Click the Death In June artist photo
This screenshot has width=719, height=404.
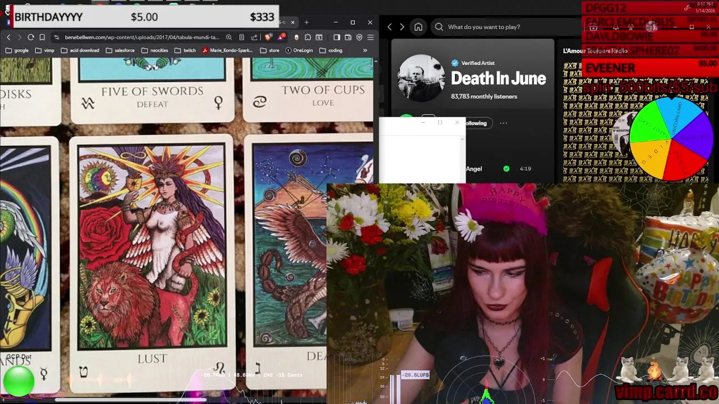click(421, 79)
